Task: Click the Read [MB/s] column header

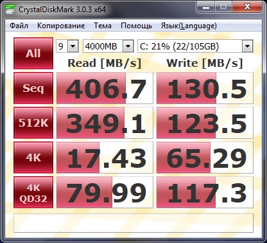Action: click(x=105, y=63)
